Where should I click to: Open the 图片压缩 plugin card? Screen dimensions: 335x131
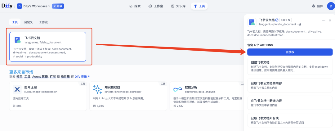48,96
